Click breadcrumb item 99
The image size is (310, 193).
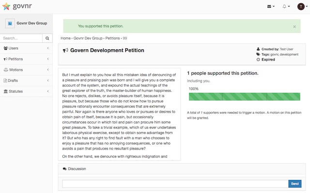(x=125, y=38)
